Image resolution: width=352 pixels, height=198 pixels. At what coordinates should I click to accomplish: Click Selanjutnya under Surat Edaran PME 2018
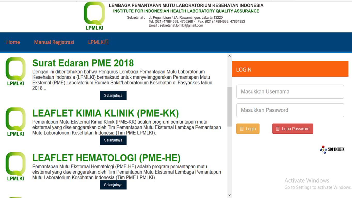[113, 96]
